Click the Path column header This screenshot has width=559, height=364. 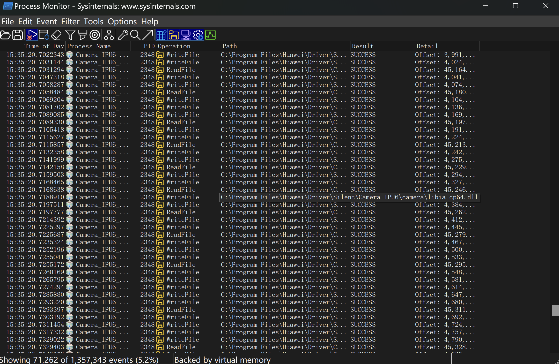(285, 46)
